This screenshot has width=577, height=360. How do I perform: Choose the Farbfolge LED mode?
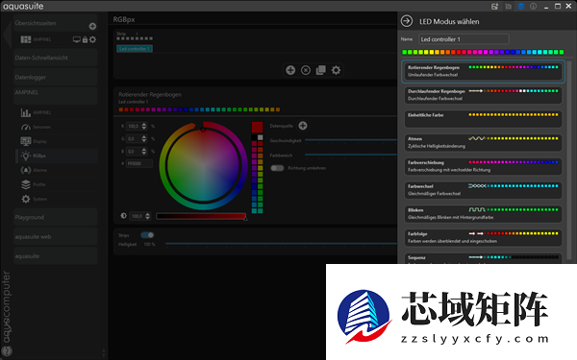click(x=483, y=237)
